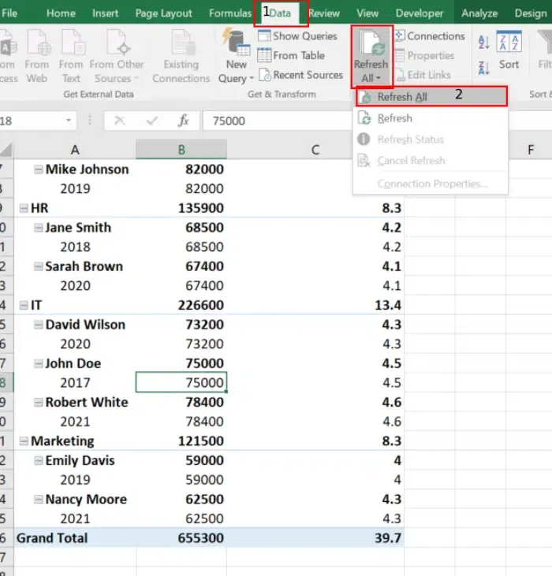This screenshot has width=552, height=576.
Task: Collapse the John Doe row
Action: point(38,363)
